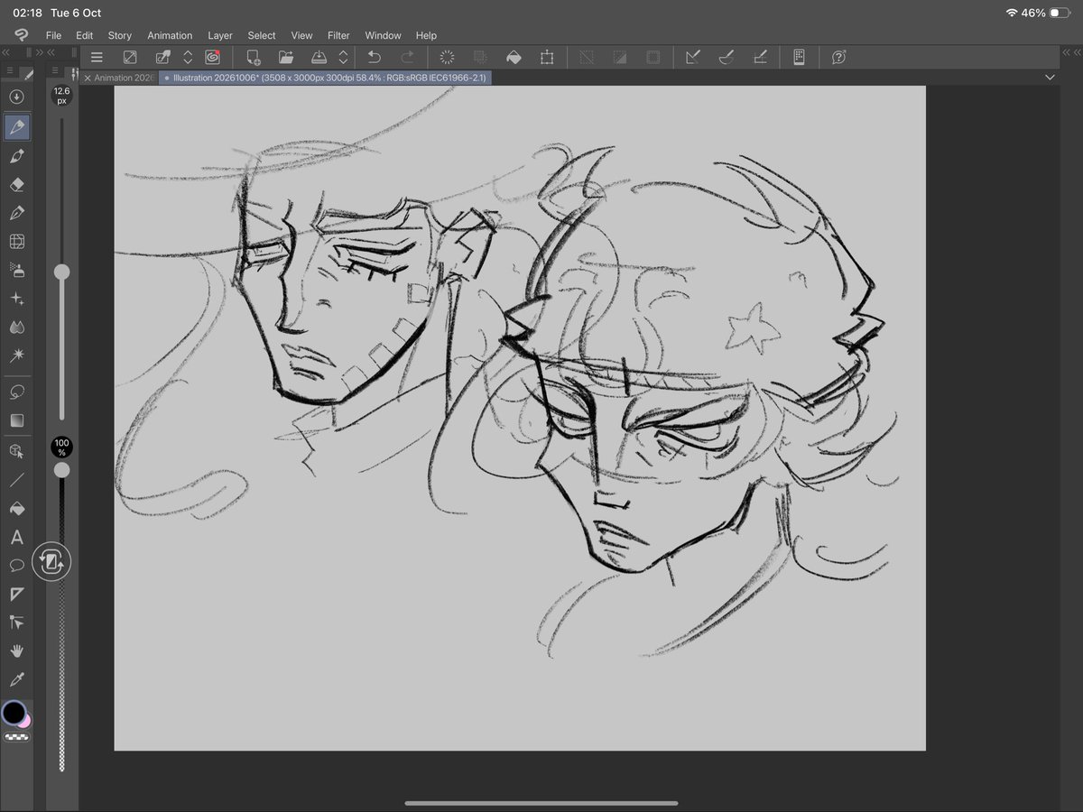Open the Layer menu

point(220,35)
